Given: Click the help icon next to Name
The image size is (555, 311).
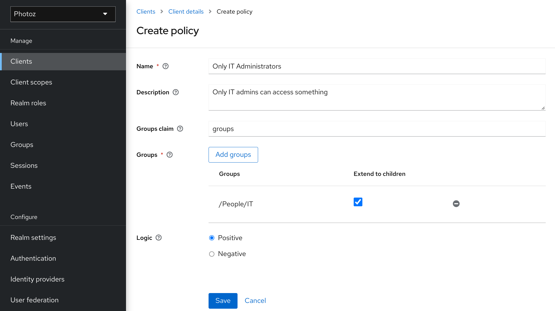Looking at the screenshot, I should click(x=165, y=66).
